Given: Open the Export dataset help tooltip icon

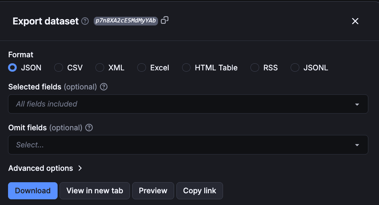Looking at the screenshot, I should tap(84, 21).
